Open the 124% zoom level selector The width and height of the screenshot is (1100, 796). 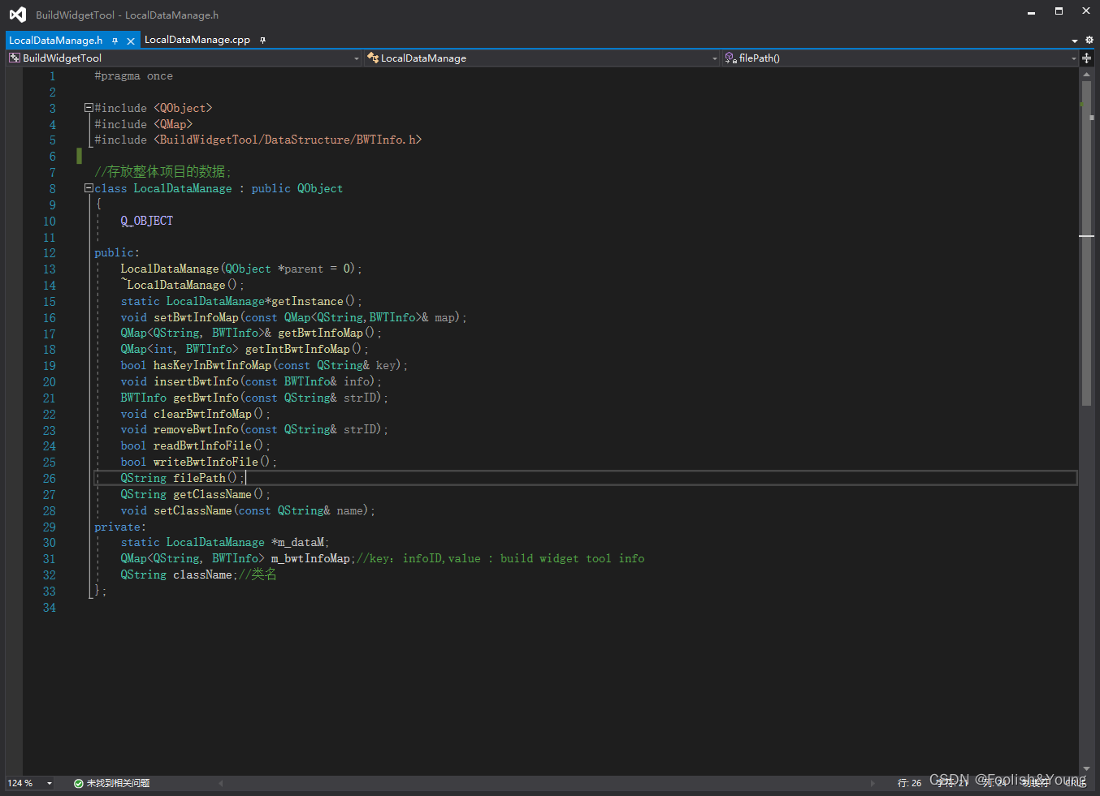click(29, 782)
